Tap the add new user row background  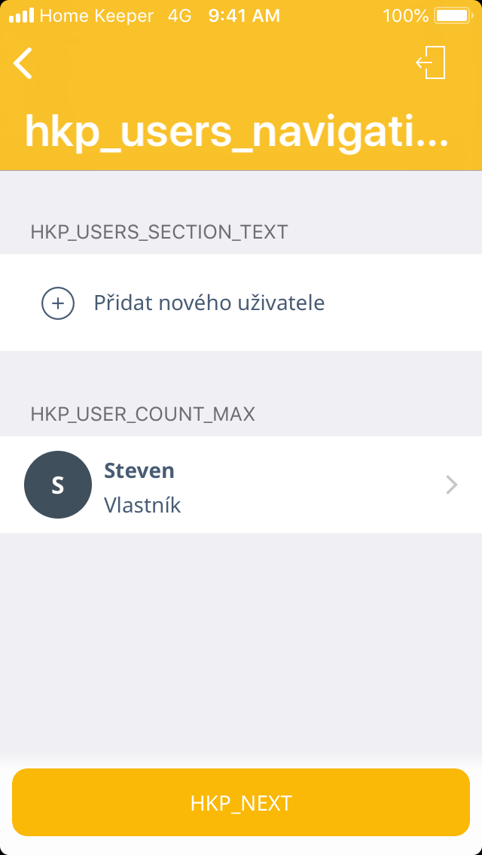(x=399, y=303)
